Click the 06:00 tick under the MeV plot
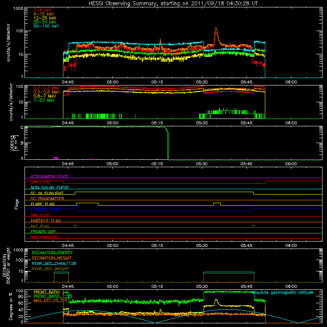 (x=291, y=123)
